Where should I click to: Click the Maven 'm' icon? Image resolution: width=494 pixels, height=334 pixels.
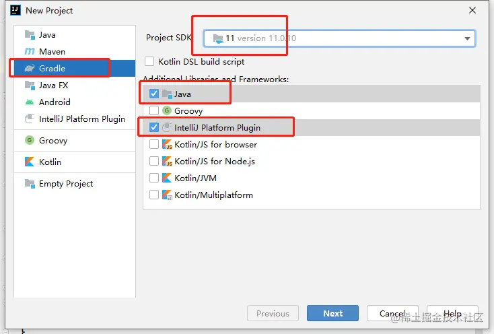tap(30, 51)
